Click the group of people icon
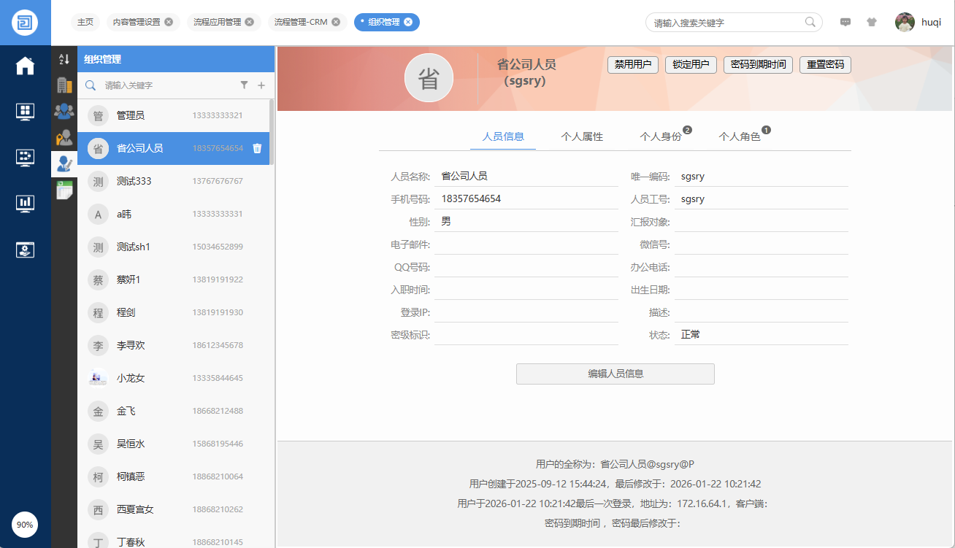Image resolution: width=955 pixels, height=548 pixels. point(64,112)
